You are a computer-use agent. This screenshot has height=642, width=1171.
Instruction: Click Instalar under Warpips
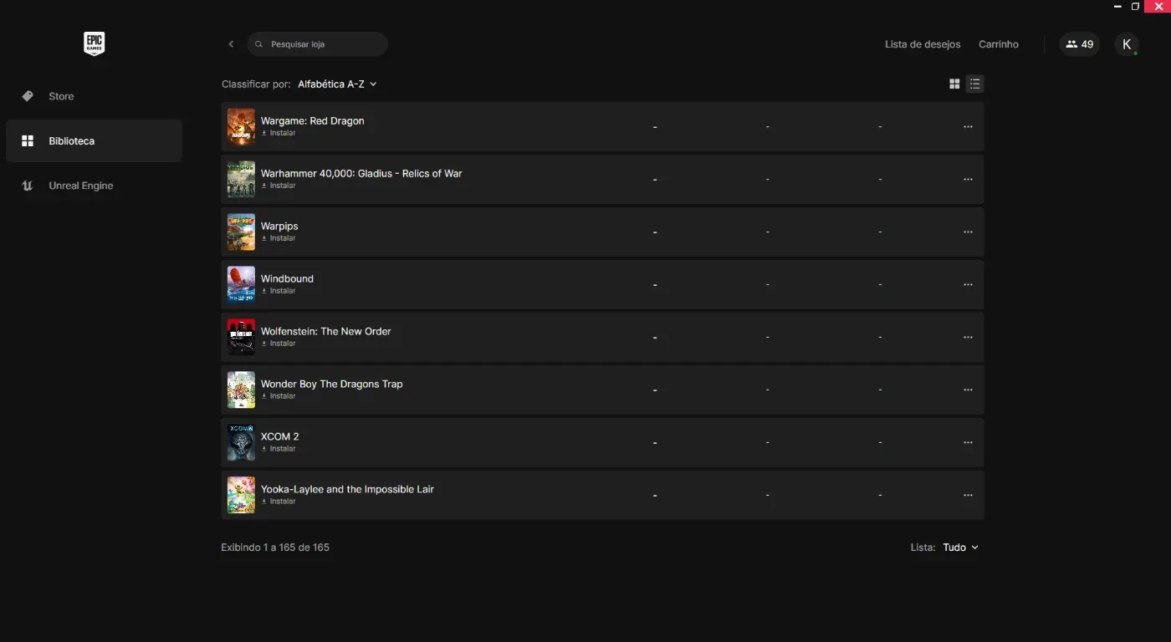279,238
